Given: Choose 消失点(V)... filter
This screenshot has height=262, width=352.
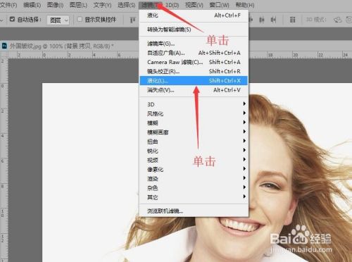Looking at the screenshot, I should (194, 90).
